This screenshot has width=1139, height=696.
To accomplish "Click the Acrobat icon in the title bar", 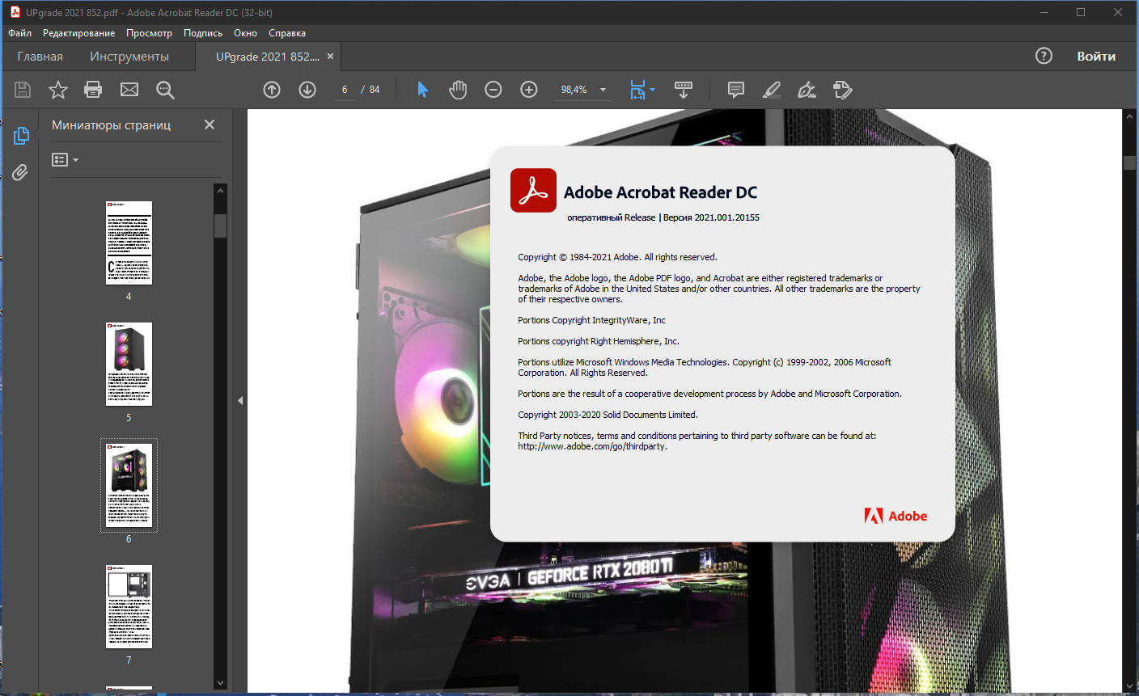I will coord(15,12).
